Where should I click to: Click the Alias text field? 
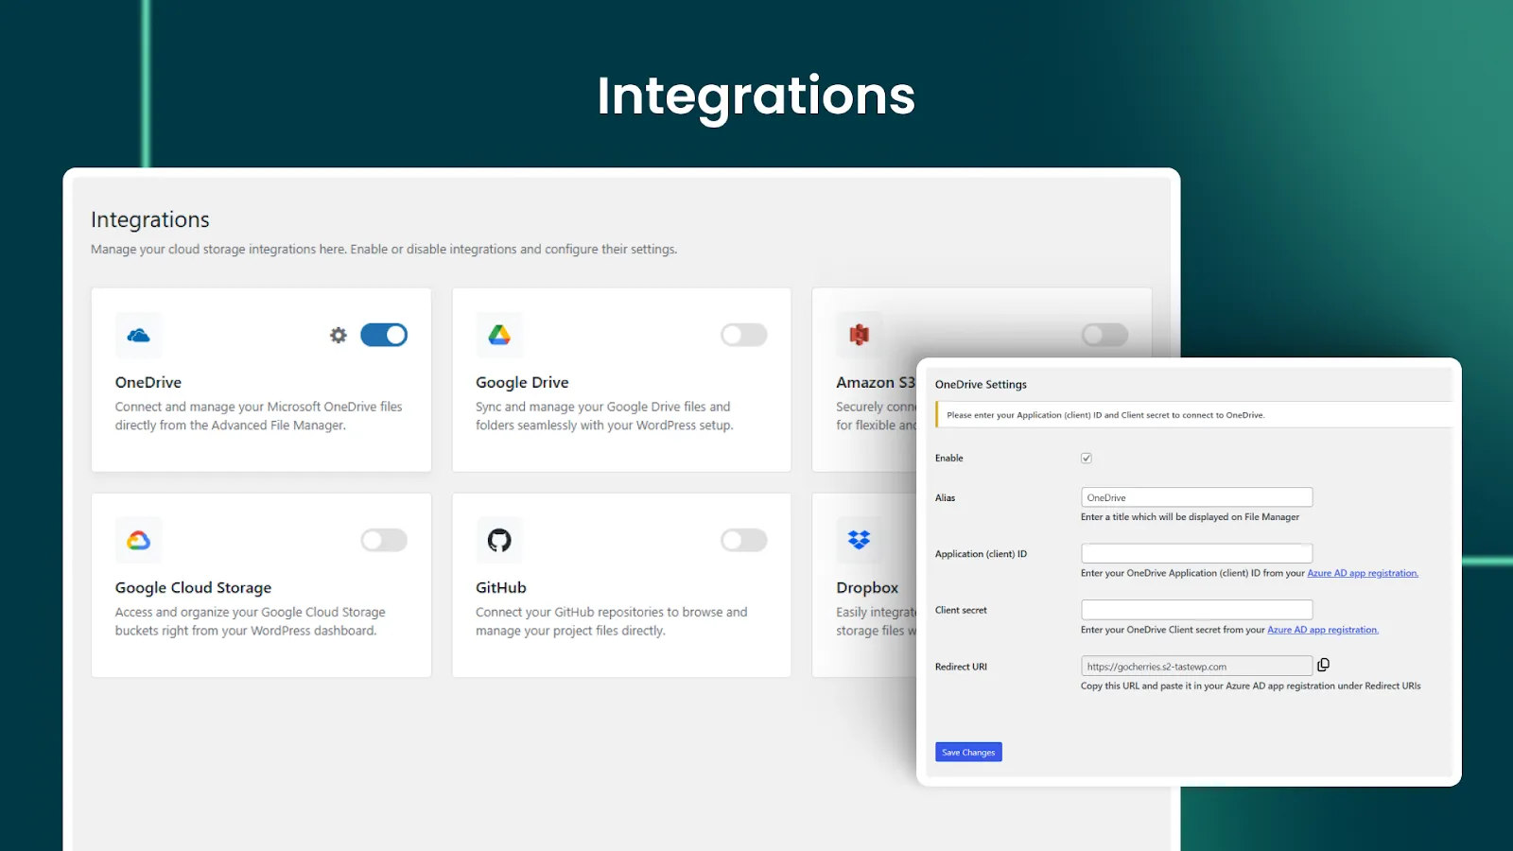click(1196, 497)
